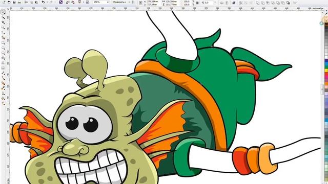Click the Create Boundary shaping icon
This screenshot has height=184, width=328.
point(288,3)
